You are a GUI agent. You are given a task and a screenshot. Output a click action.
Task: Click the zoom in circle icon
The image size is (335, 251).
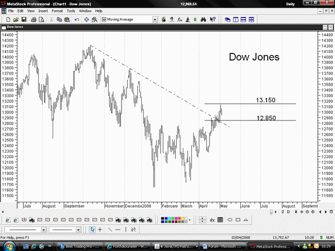coord(313,212)
